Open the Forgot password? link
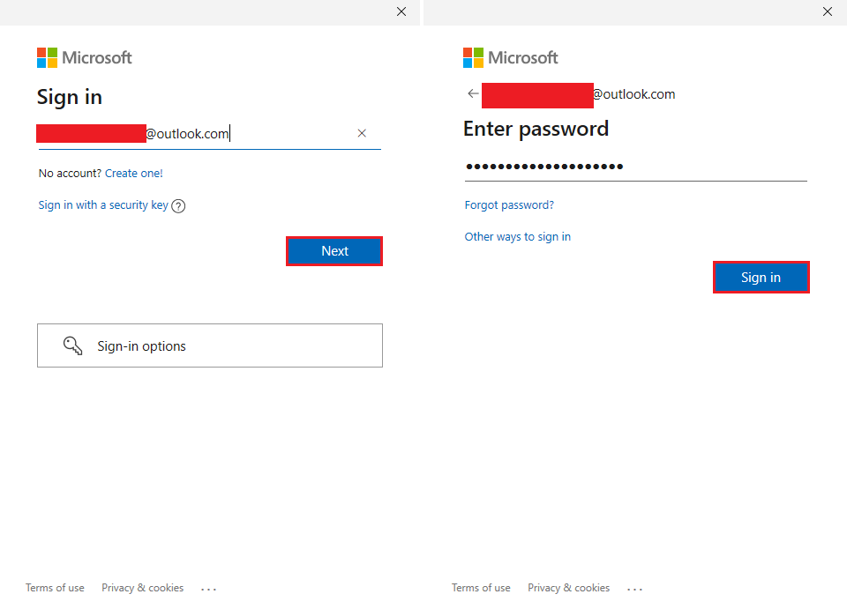 [x=509, y=204]
